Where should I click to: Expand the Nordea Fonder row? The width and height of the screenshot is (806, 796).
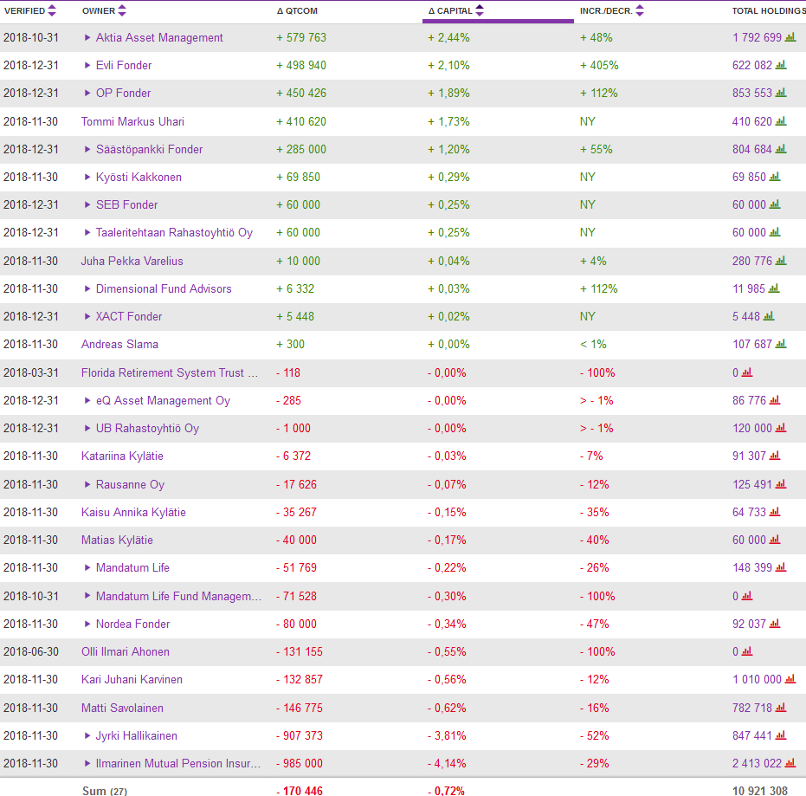click(87, 624)
